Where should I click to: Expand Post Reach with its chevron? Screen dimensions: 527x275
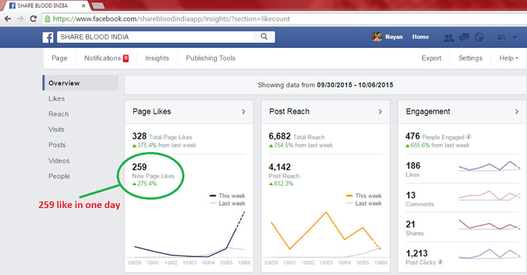380,112
